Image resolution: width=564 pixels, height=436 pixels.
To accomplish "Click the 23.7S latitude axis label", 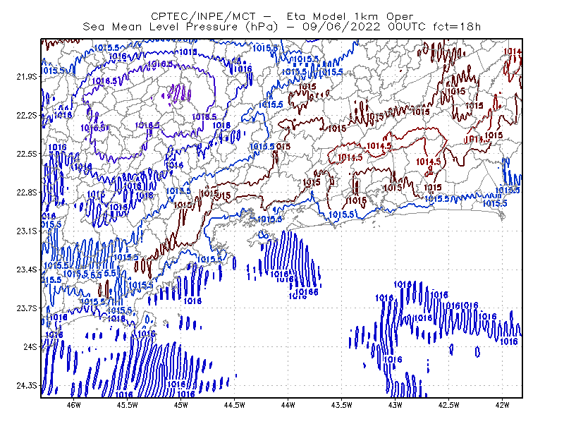I will (26, 308).
